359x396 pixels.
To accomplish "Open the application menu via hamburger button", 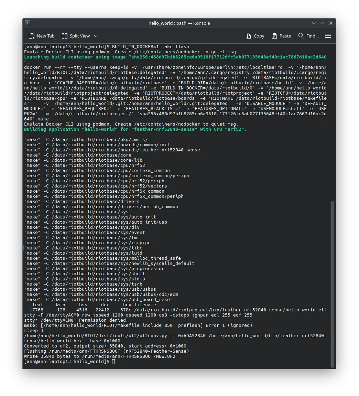I will click(x=328, y=35).
